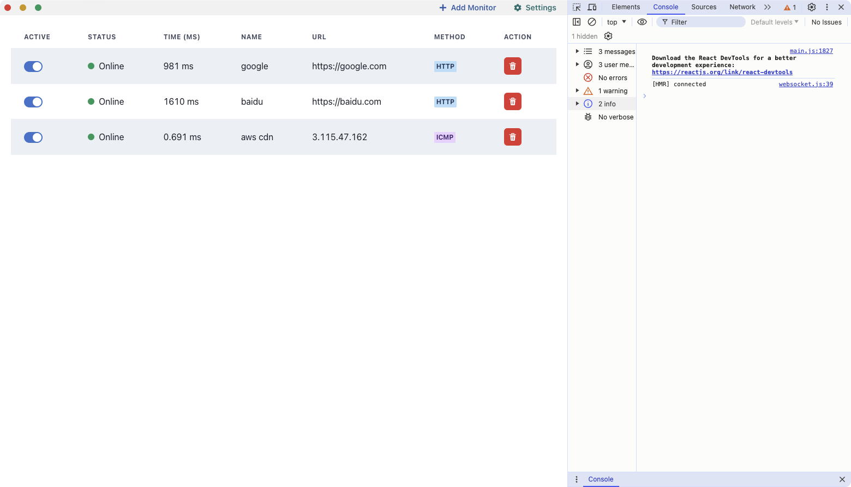Clear console icon
This screenshot has width=851, height=487.
coord(592,22)
